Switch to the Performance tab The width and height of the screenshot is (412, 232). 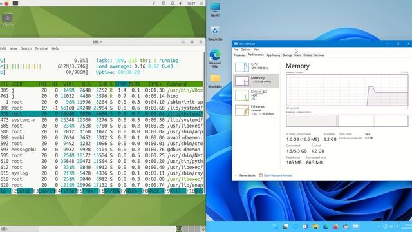pos(256,55)
